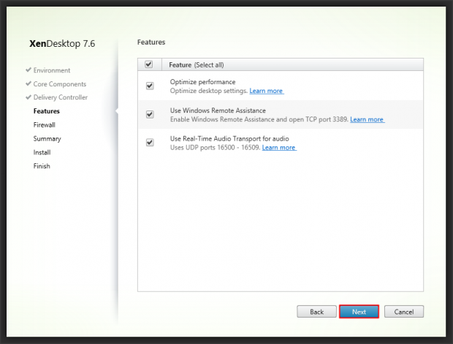The height and width of the screenshot is (344, 453).
Task: Click 'Uses UDP ports 16500 - 16509.' text
Action: point(216,148)
